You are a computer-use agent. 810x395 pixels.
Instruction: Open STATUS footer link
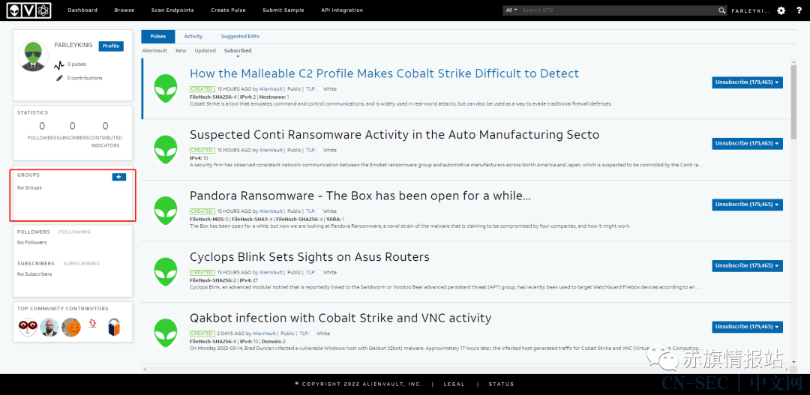501,385
